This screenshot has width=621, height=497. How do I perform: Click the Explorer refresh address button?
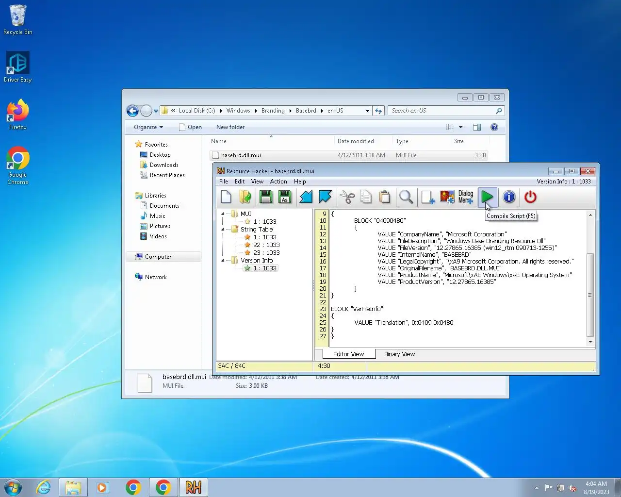[x=378, y=111]
